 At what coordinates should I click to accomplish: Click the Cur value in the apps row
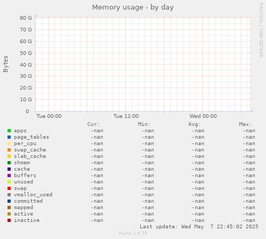click(x=97, y=131)
